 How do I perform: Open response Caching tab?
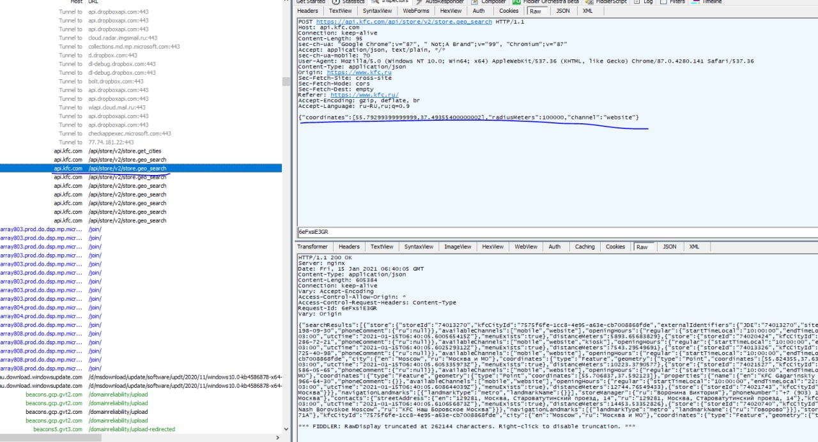point(584,247)
